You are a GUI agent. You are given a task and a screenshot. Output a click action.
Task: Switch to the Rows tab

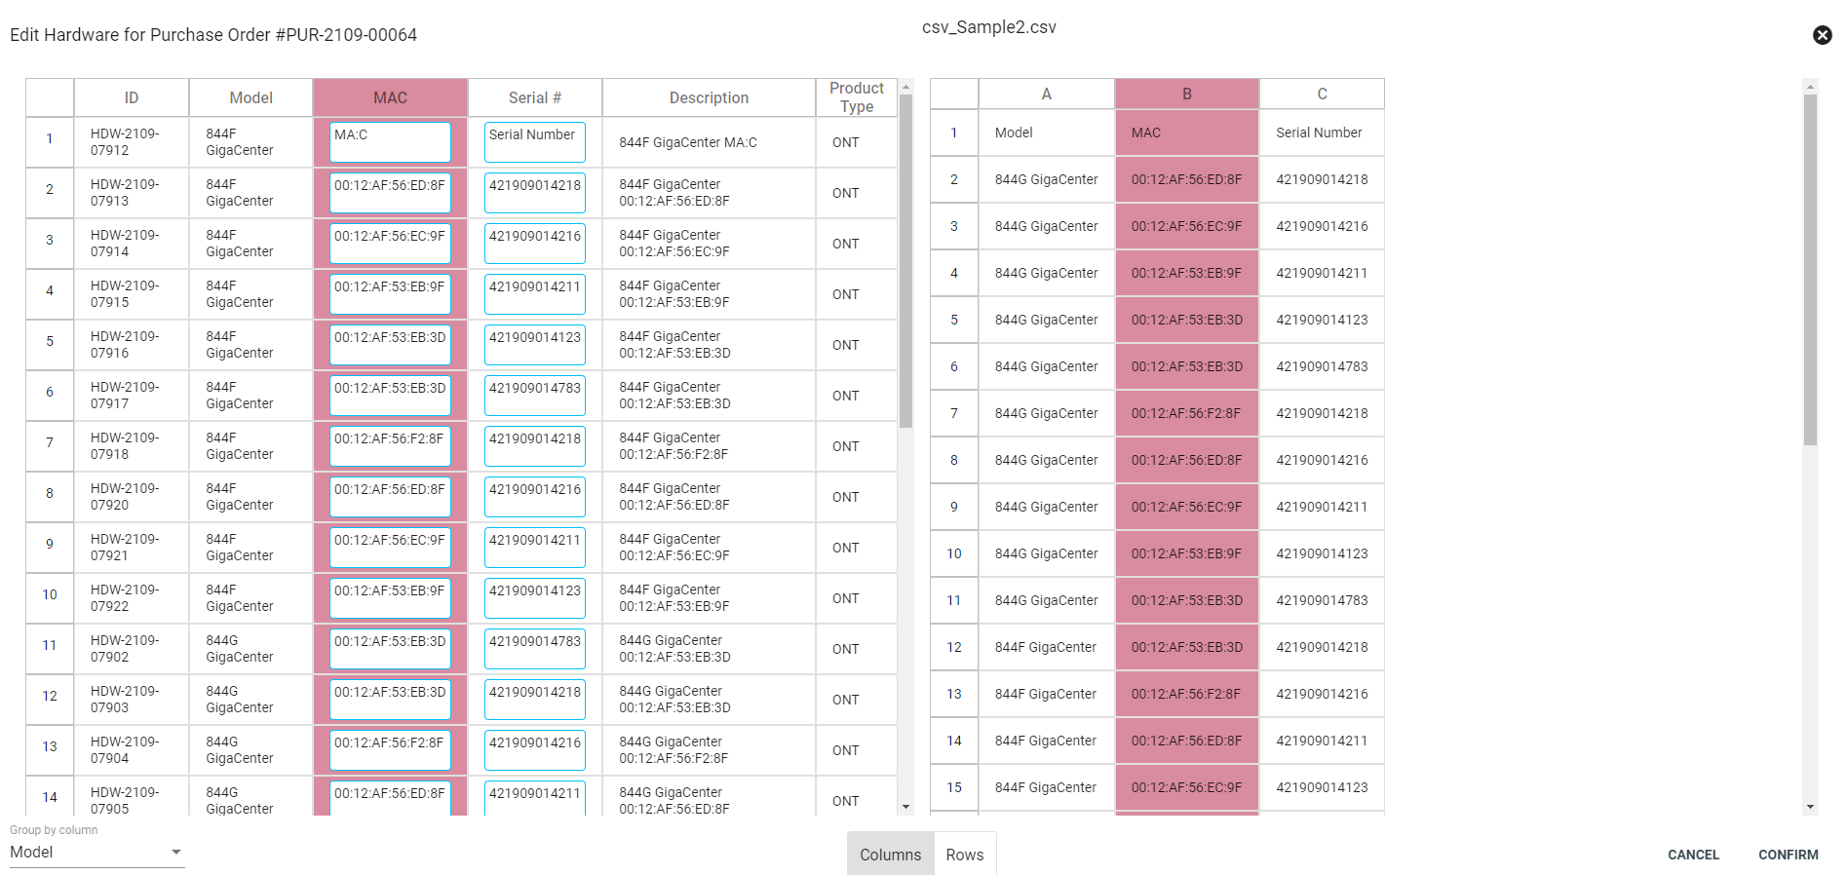pos(965,854)
